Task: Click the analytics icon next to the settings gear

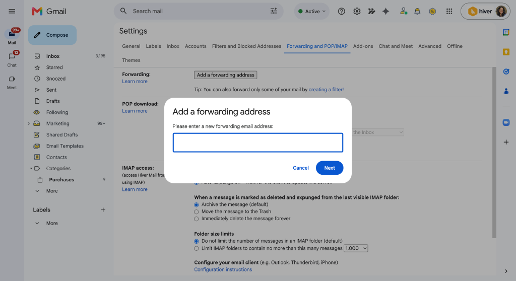Action: click(x=371, y=11)
